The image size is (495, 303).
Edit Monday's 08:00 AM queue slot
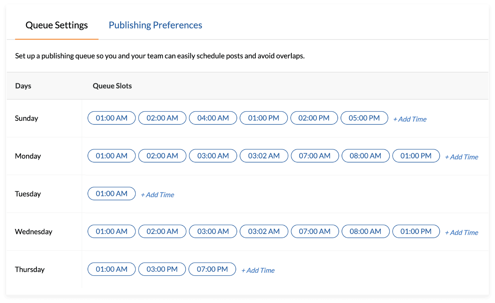(x=365, y=156)
